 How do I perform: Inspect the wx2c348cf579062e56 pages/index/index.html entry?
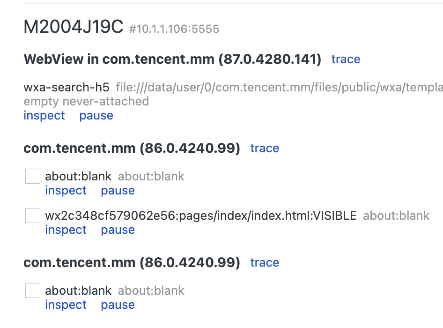(66, 230)
